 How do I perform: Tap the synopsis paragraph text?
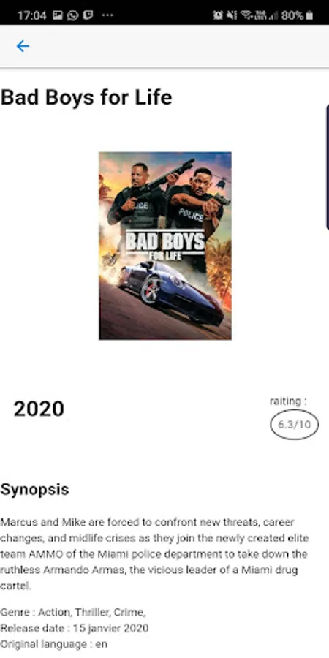(154, 554)
